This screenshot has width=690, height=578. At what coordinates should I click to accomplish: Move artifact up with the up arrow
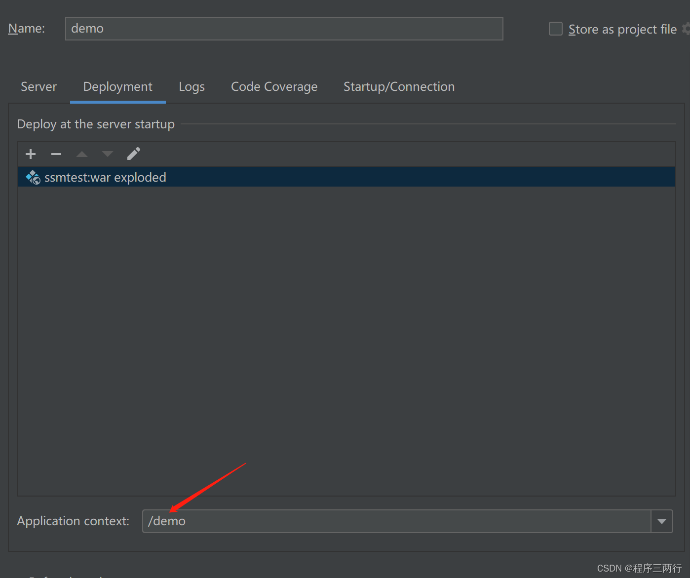click(x=82, y=154)
